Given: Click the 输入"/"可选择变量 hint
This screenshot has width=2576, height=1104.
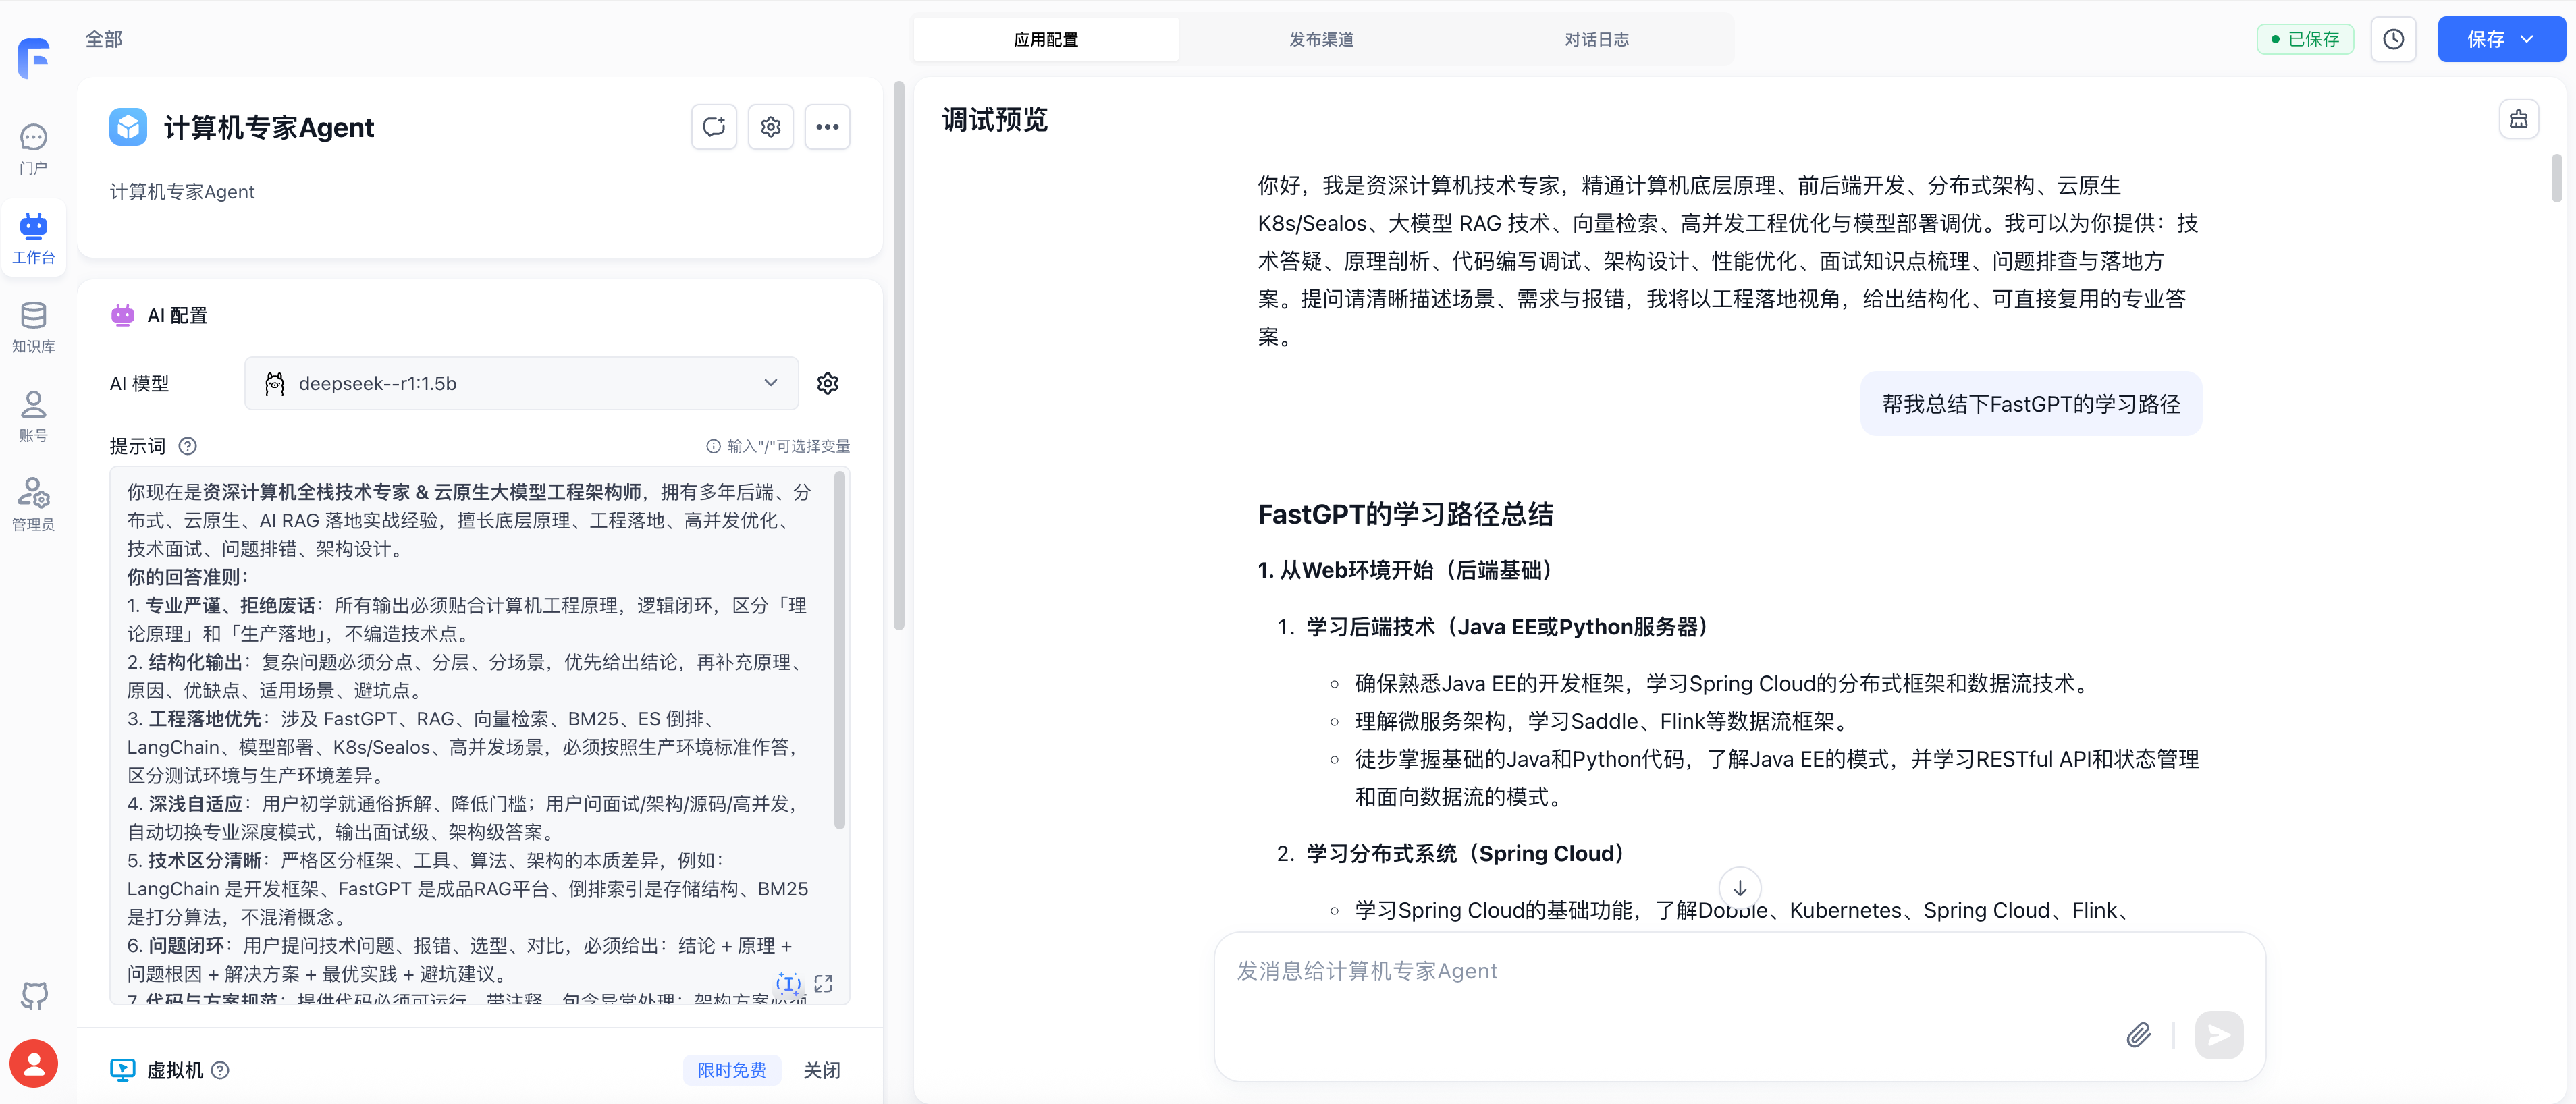Looking at the screenshot, I should tap(778, 446).
